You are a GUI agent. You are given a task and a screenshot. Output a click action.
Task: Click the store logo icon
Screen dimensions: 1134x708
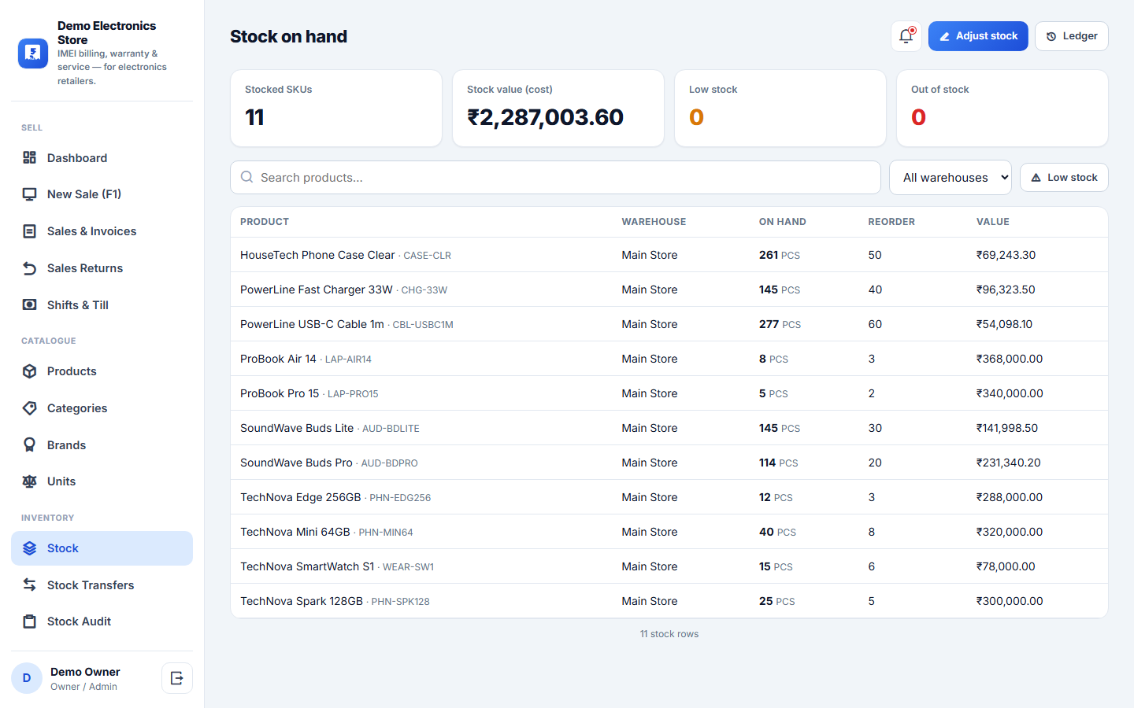33,53
